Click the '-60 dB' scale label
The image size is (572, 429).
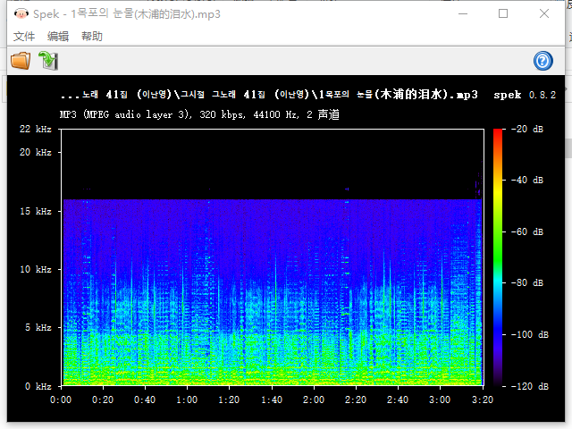[x=527, y=231]
